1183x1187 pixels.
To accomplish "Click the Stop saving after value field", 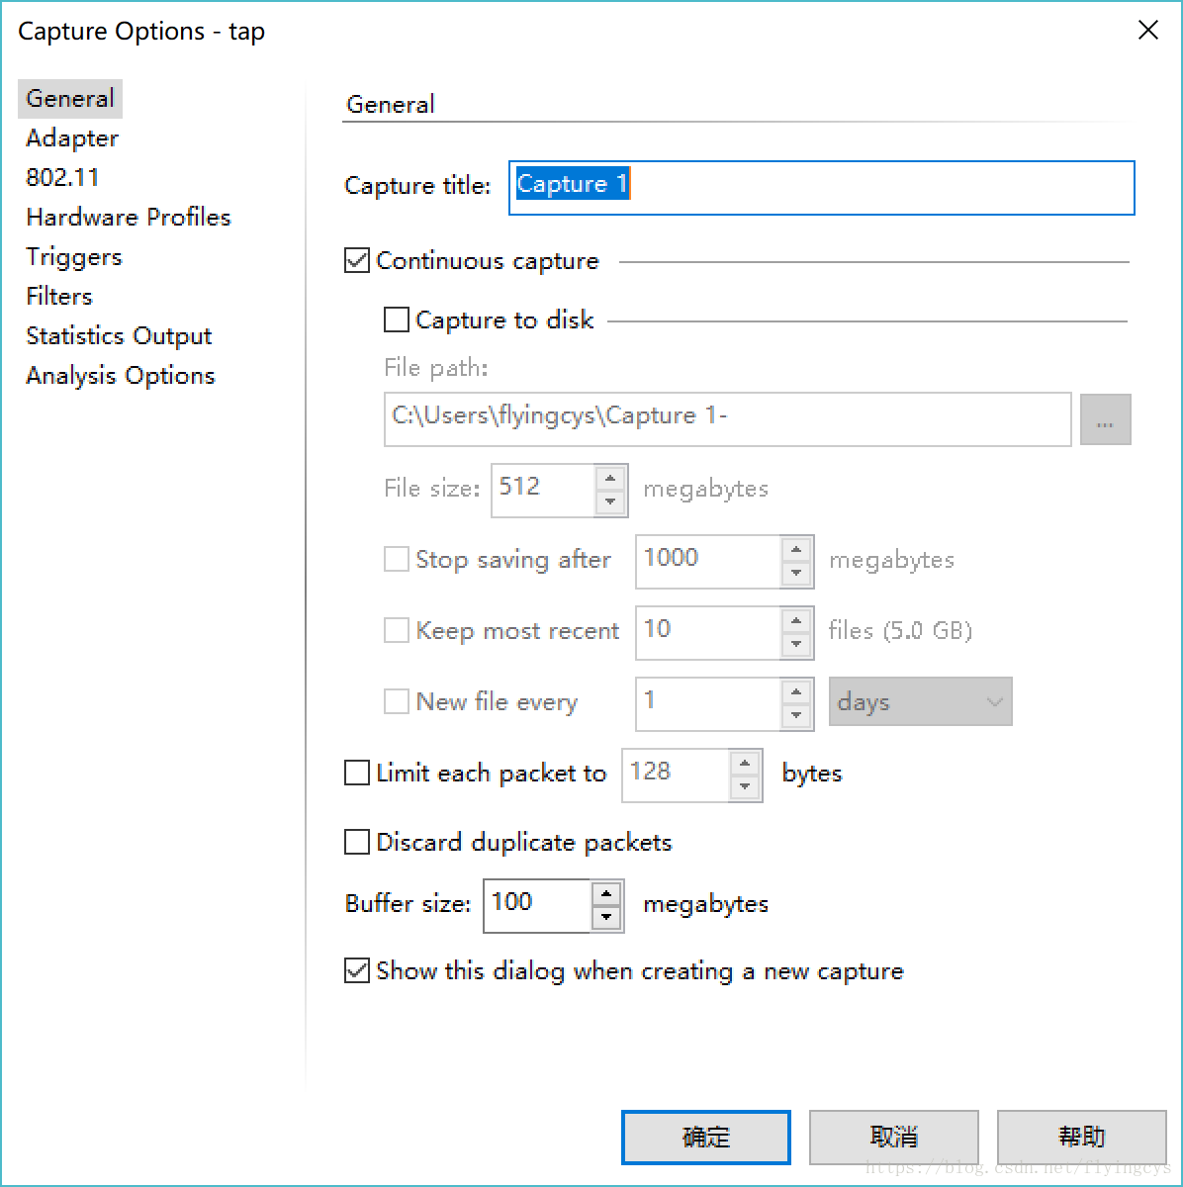I will click(x=708, y=561).
